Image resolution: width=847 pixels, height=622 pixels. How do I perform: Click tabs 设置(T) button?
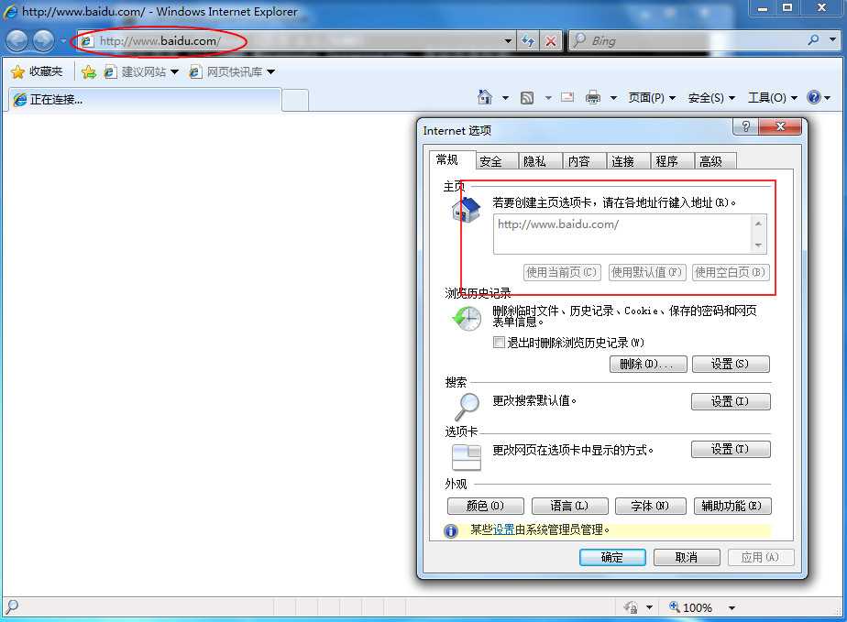point(731,449)
